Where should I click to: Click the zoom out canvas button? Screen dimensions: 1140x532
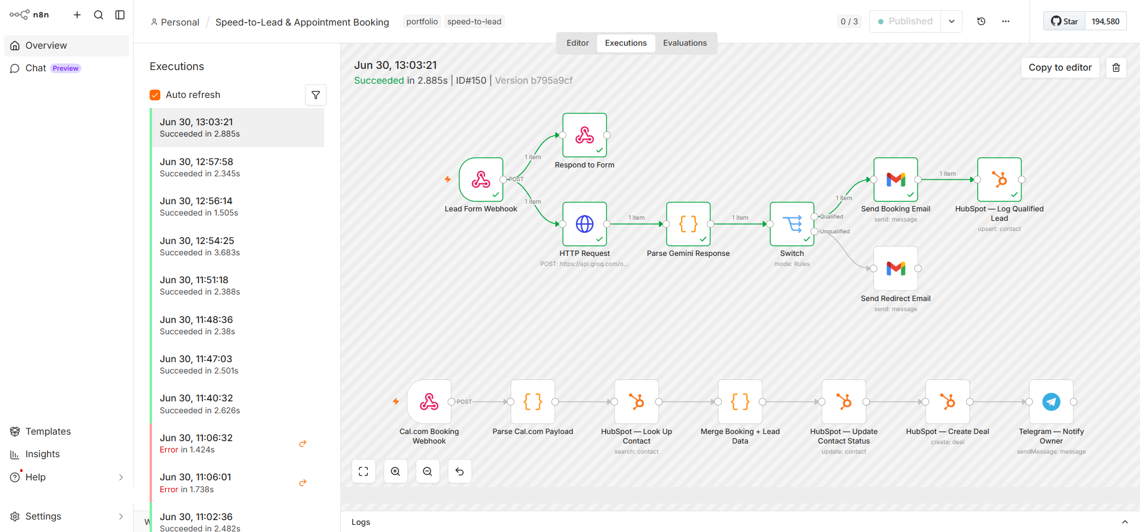(427, 471)
